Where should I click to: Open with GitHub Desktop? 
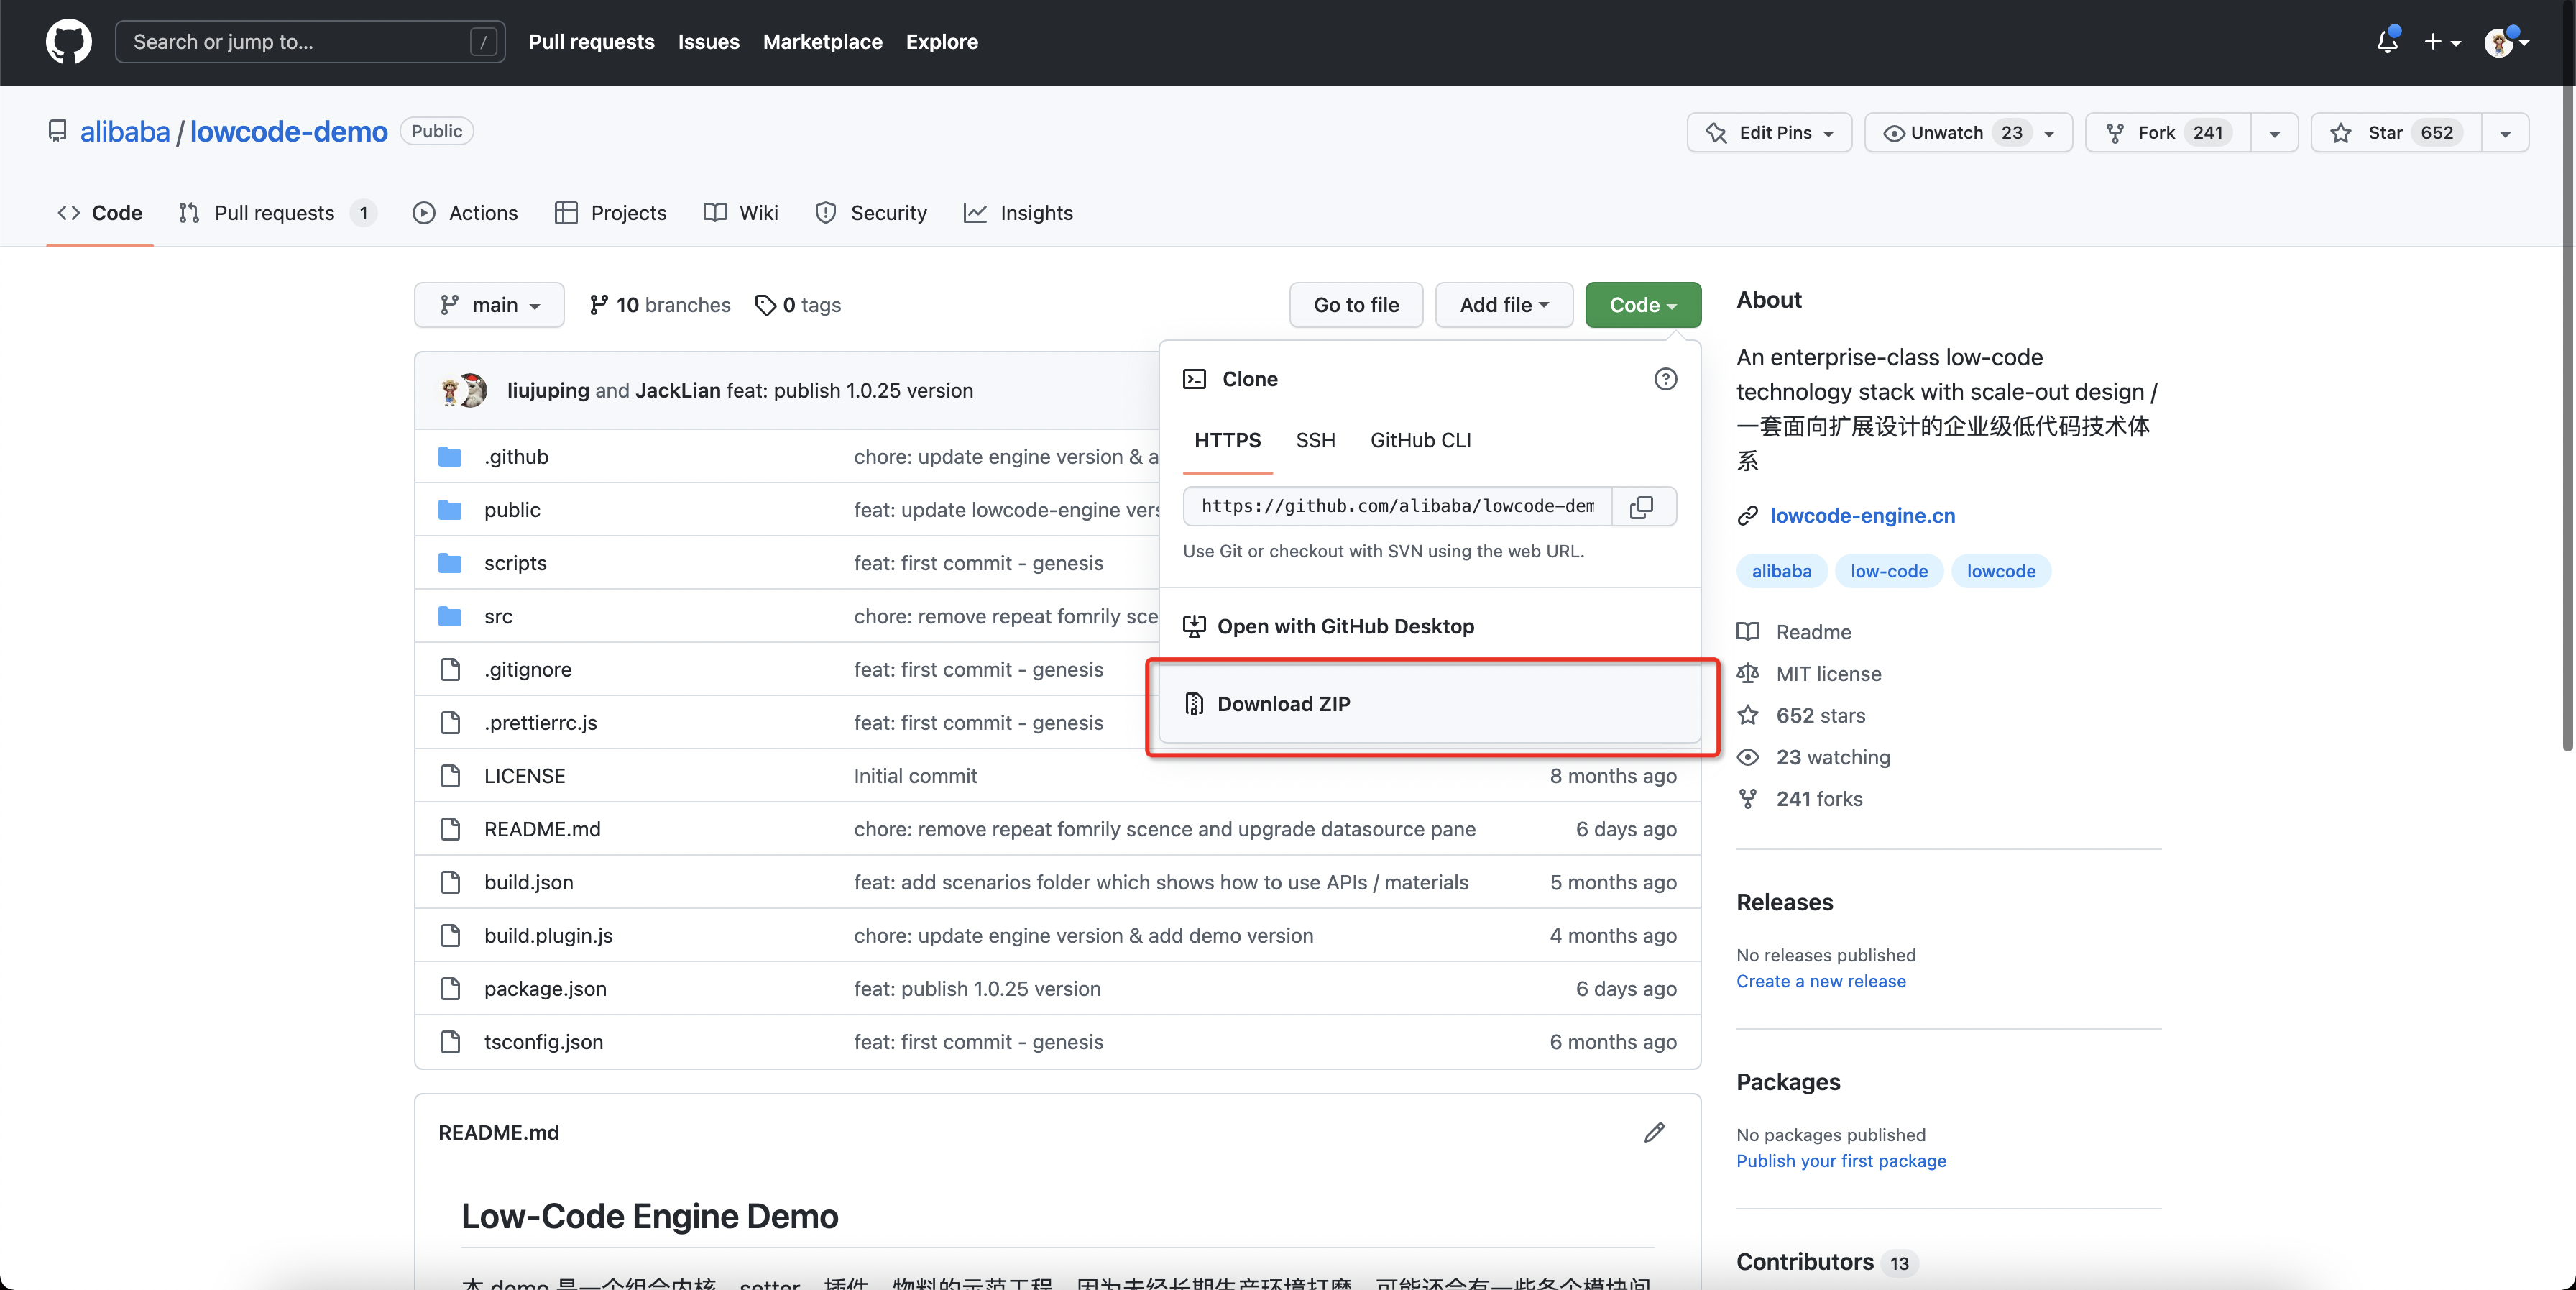tap(1345, 626)
